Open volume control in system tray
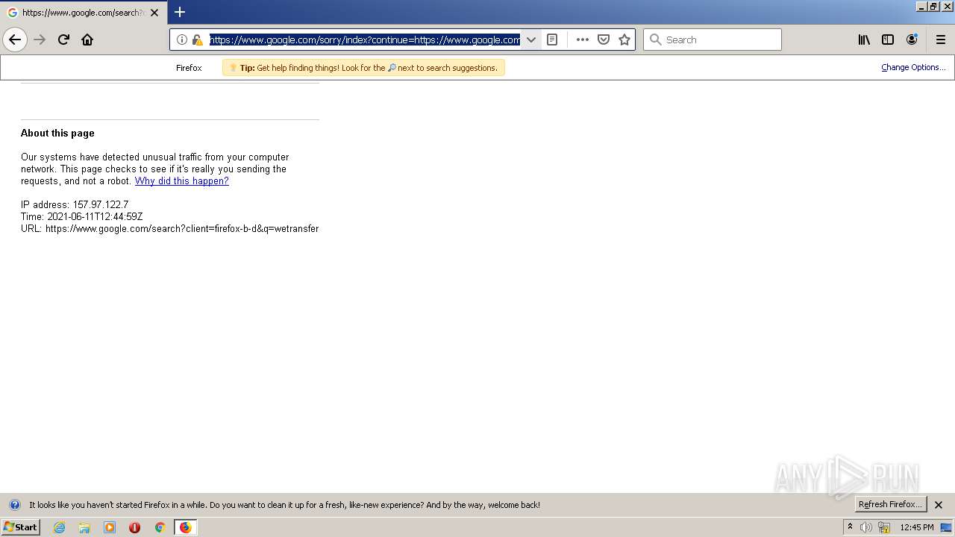This screenshot has height=537, width=955. (x=866, y=527)
